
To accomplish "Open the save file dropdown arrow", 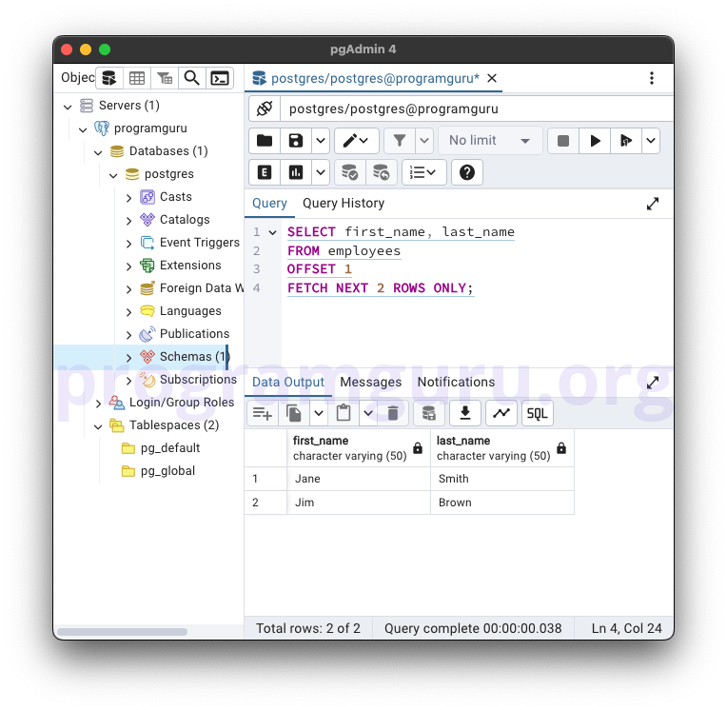I will point(321,141).
